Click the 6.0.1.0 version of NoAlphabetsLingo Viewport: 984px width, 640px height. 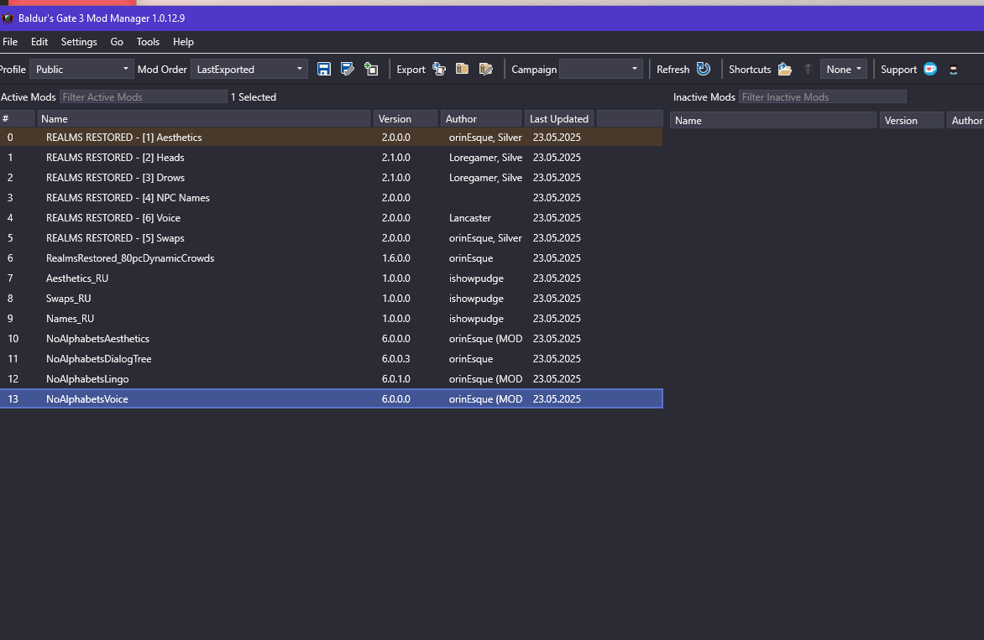pyautogui.click(x=396, y=378)
